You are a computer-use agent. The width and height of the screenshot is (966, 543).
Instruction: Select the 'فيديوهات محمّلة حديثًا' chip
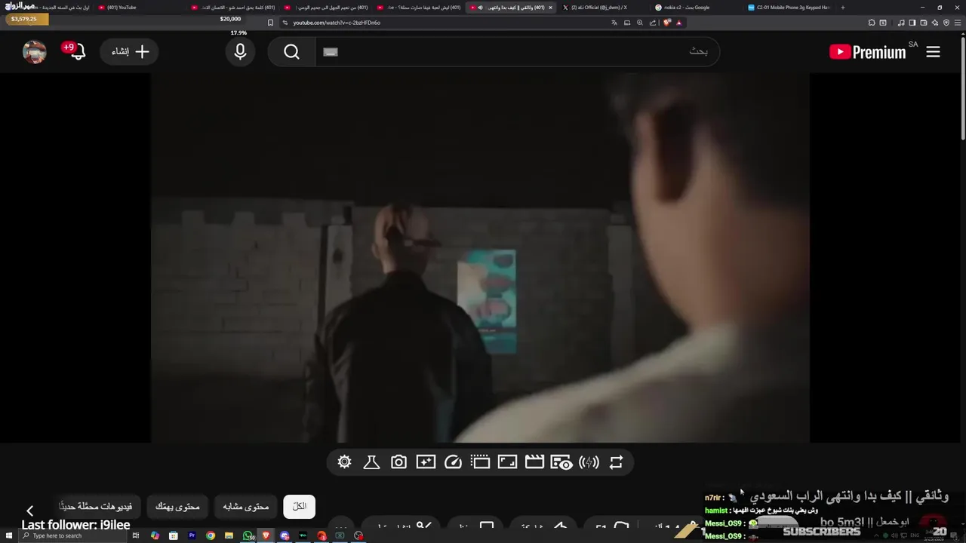[96, 507]
